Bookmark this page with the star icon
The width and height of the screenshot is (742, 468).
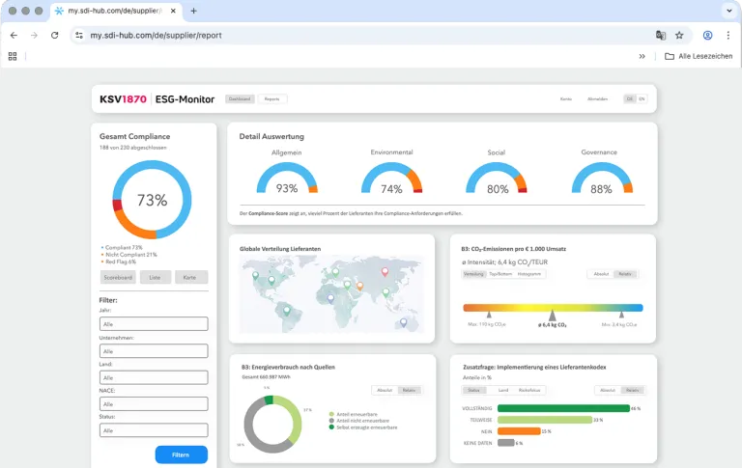point(679,35)
